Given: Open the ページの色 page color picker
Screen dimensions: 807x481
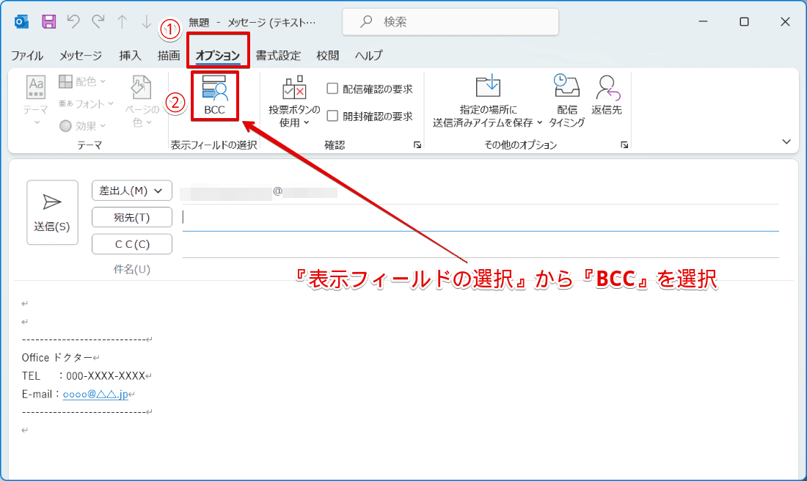Looking at the screenshot, I should tap(143, 99).
